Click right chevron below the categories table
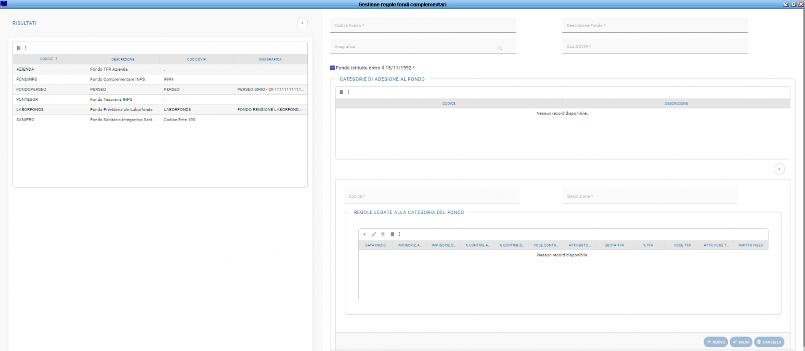This screenshot has width=805, height=351. (x=779, y=168)
